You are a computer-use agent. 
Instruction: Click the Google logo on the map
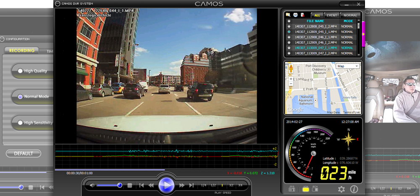pyautogui.click(x=295, y=110)
